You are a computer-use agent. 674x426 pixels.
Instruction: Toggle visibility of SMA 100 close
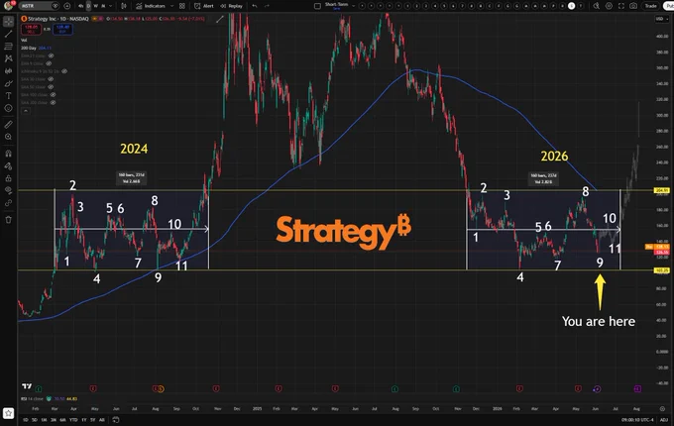tap(53, 94)
